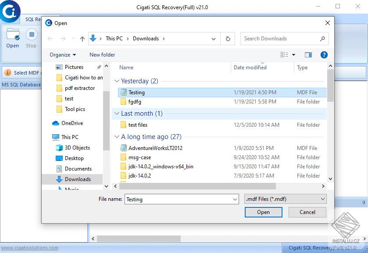Click the Open toolbar icon in Cigati window

point(13,35)
